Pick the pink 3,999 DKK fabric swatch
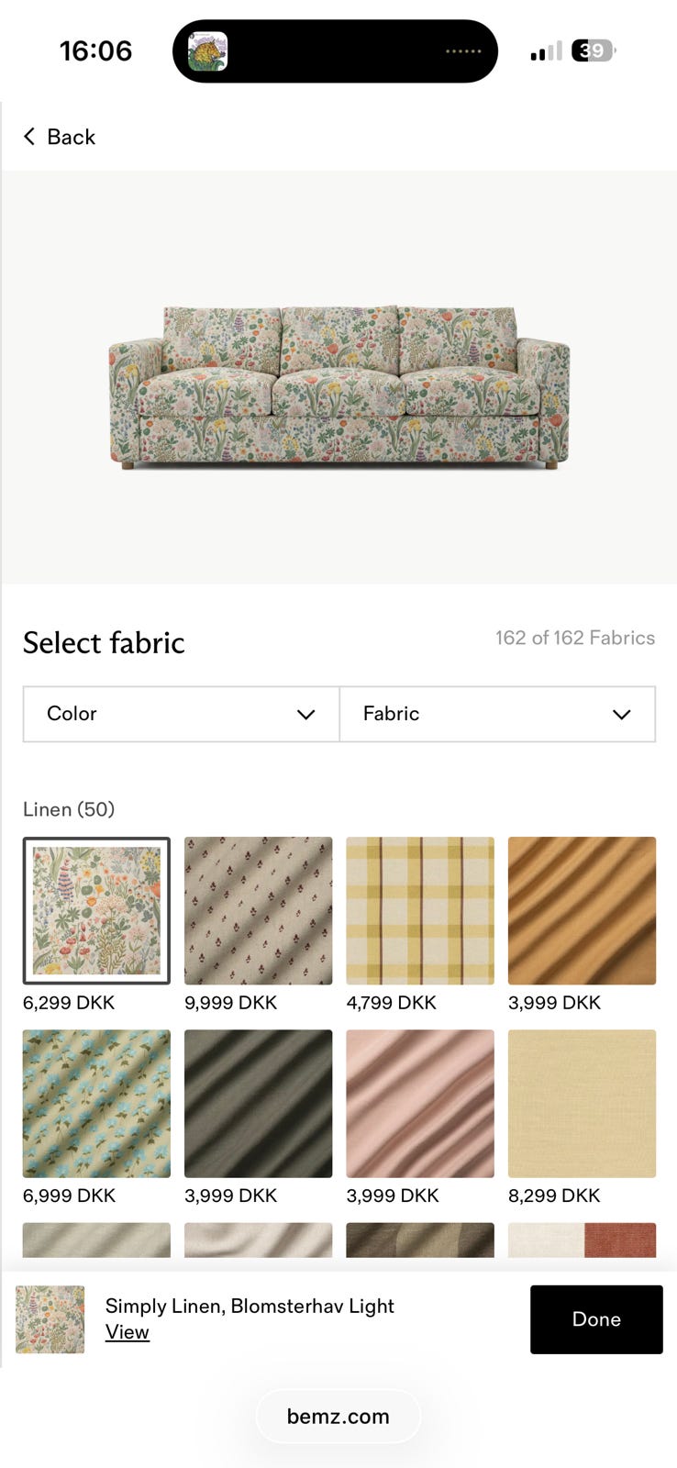 (419, 1103)
